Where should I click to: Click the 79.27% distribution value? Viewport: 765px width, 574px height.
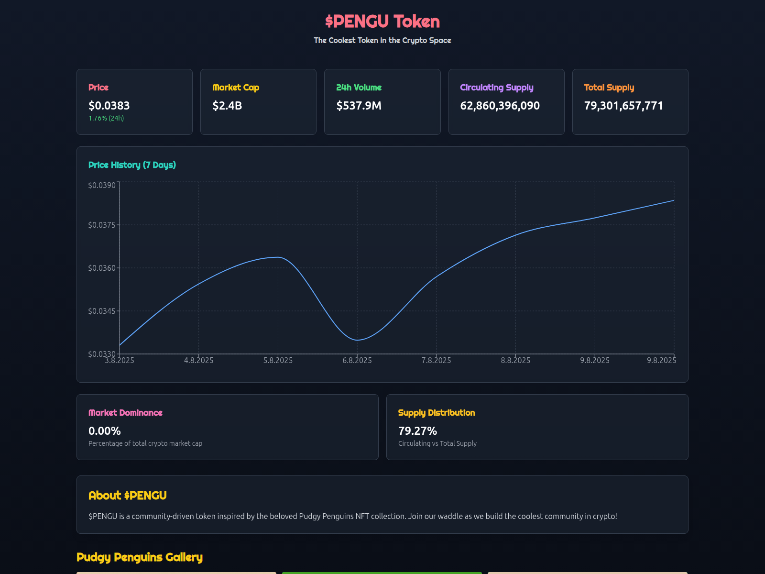pos(417,431)
